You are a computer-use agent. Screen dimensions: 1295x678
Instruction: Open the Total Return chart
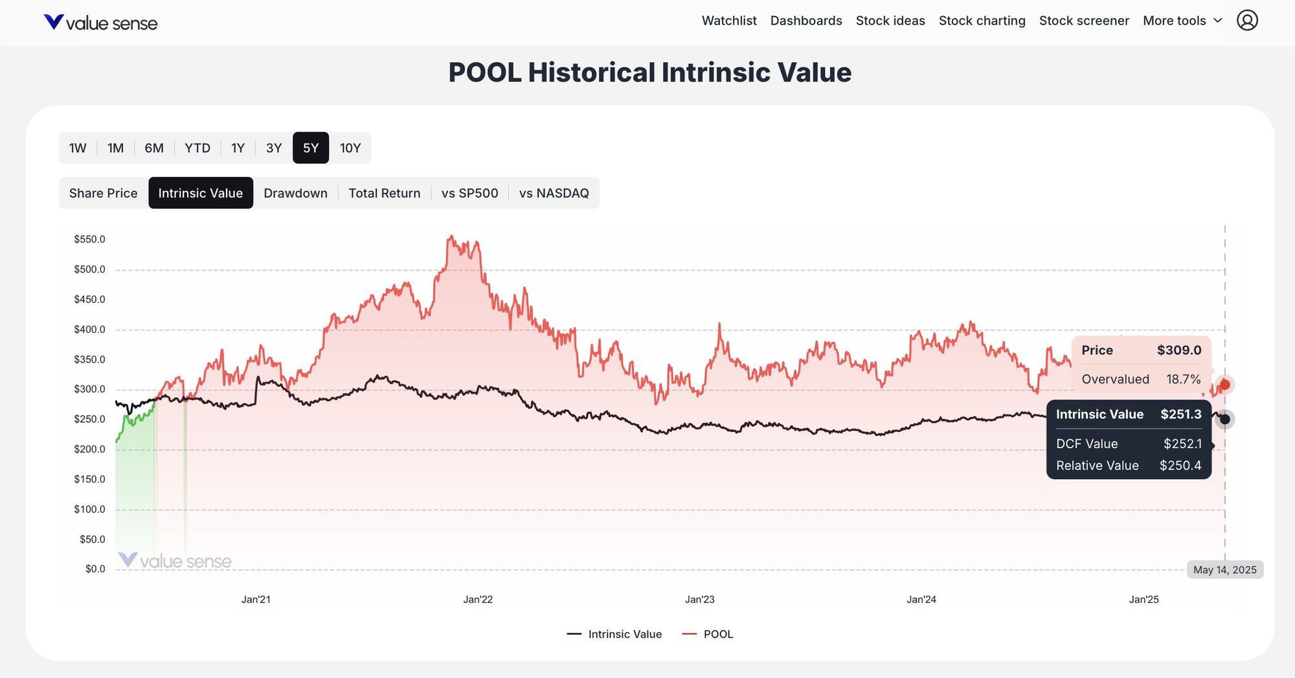click(x=384, y=193)
